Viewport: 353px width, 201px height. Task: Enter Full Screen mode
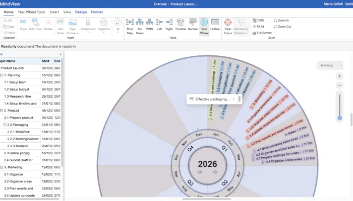click(262, 33)
